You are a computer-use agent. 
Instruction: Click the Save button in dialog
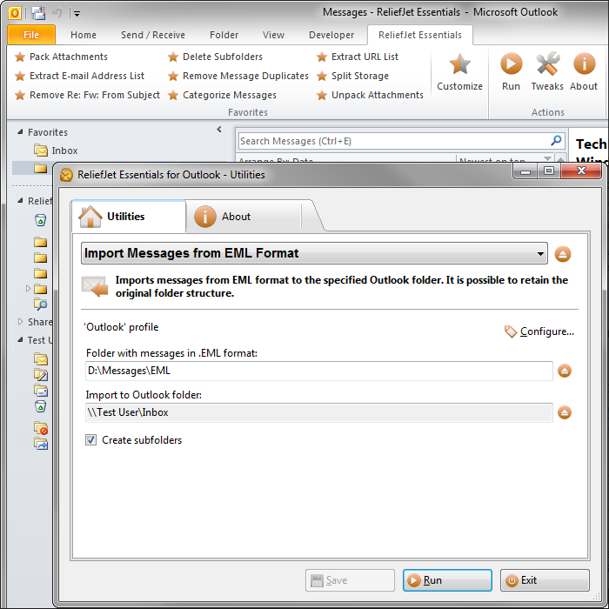coord(350,580)
